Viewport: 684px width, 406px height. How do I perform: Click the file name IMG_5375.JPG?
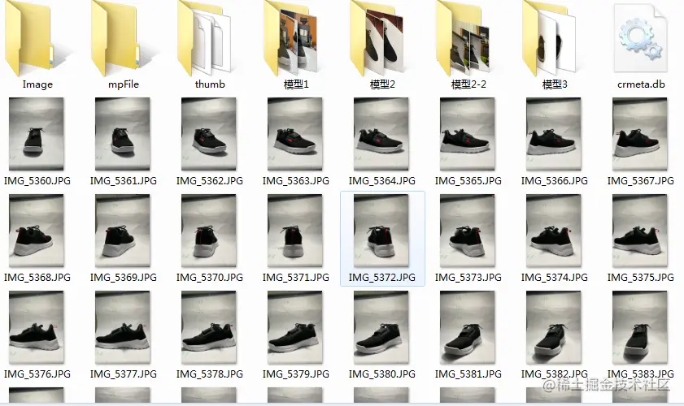(x=640, y=278)
